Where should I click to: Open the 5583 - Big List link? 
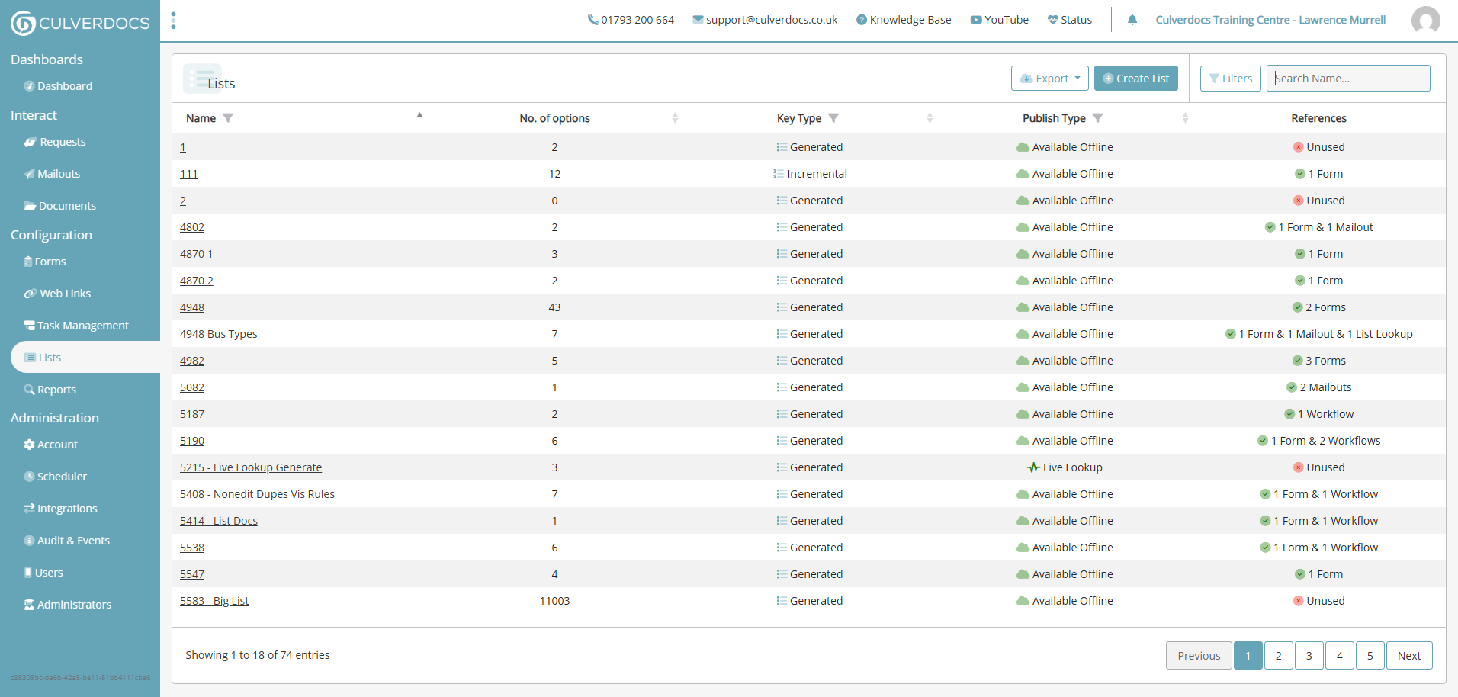(214, 601)
